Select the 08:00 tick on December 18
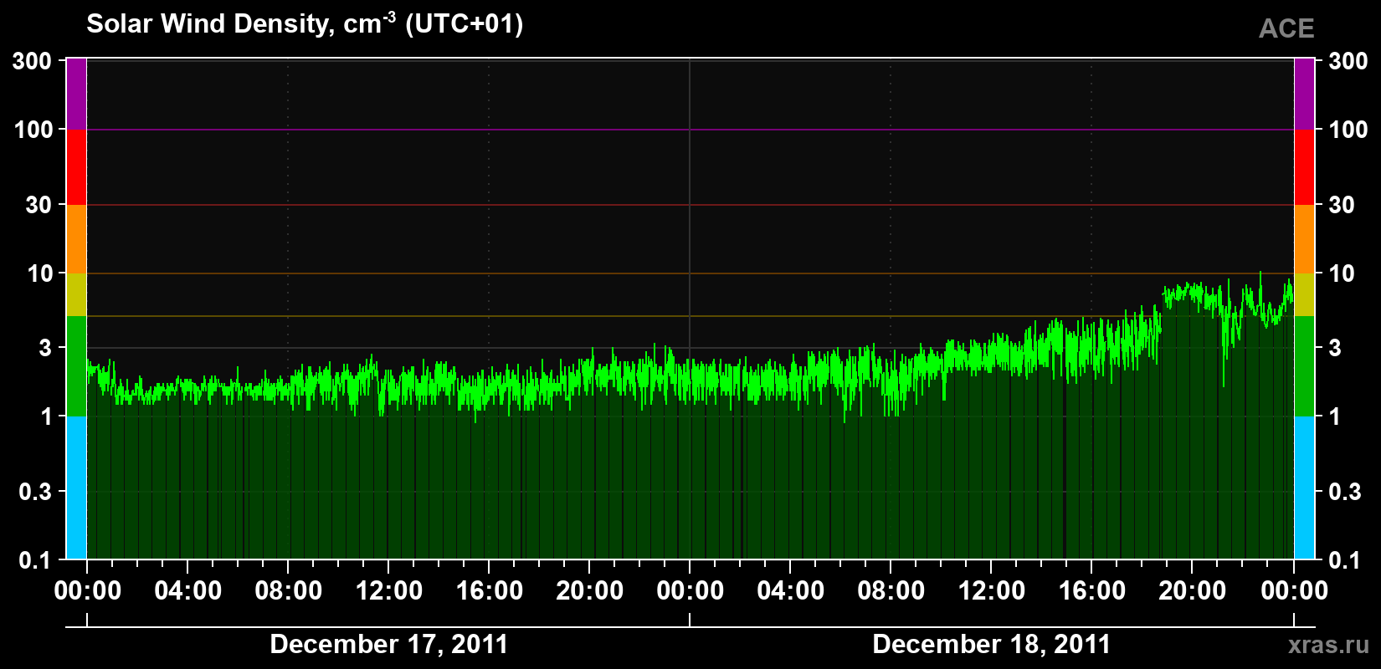Image resolution: width=1381 pixels, height=669 pixels. tap(891, 591)
